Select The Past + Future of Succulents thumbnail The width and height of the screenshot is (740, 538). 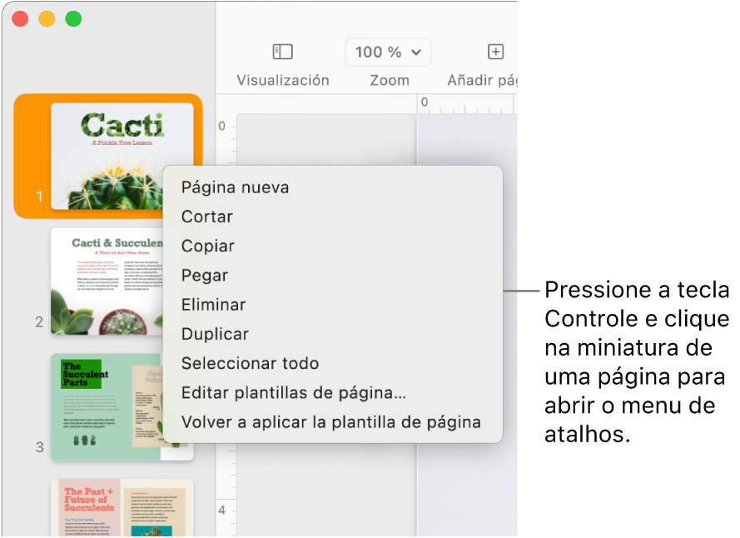tap(122, 507)
